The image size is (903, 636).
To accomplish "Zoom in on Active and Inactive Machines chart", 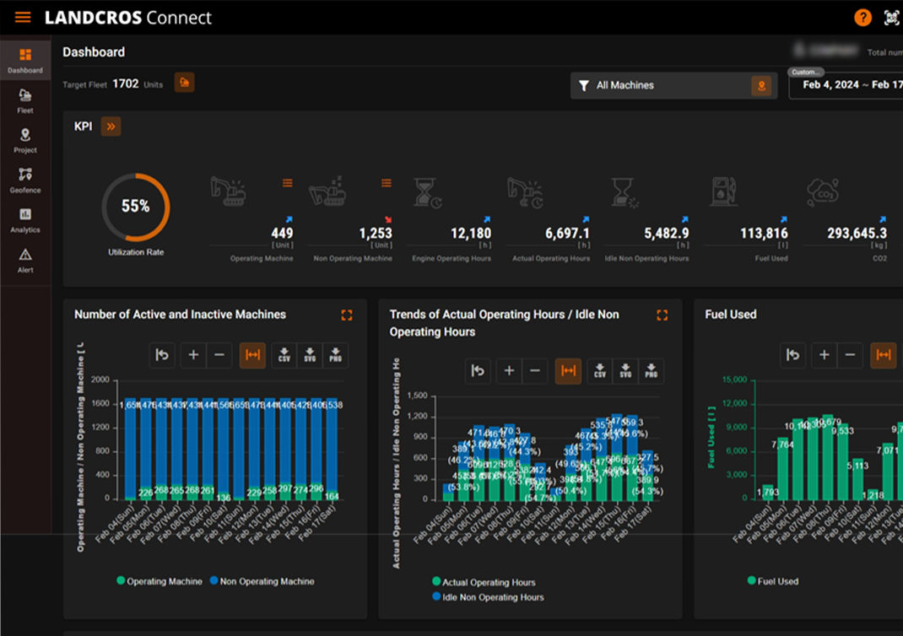I will pos(193,354).
